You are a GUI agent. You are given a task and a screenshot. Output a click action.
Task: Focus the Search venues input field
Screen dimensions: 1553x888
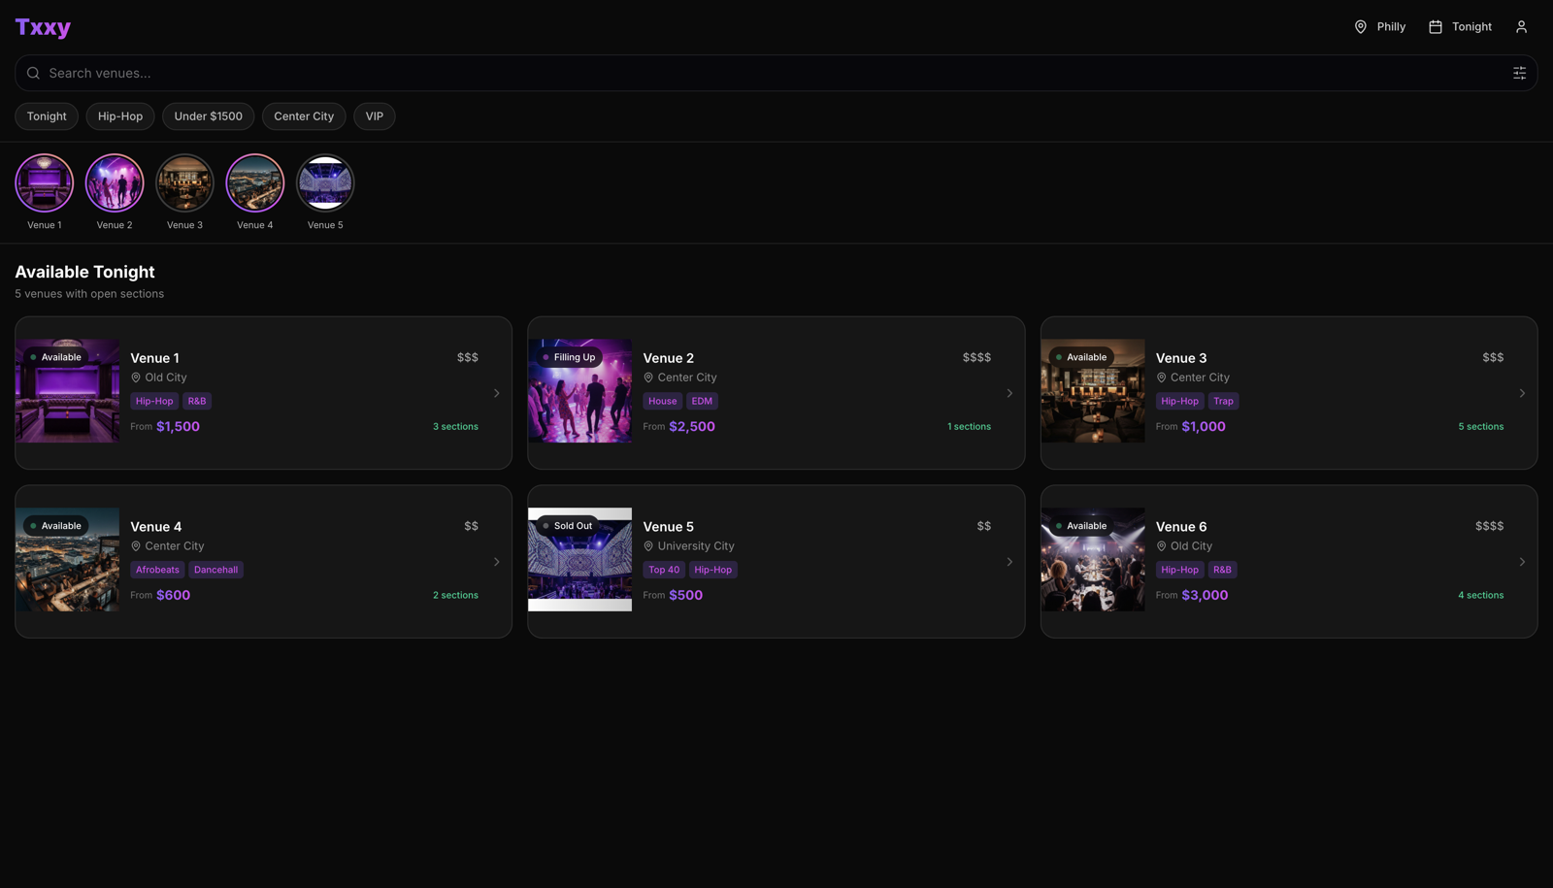[776, 73]
